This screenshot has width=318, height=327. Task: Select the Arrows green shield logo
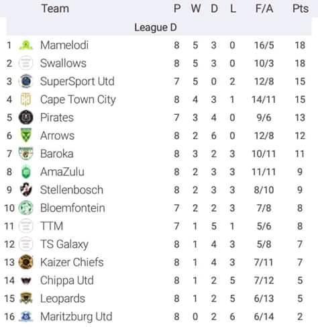tap(26, 135)
